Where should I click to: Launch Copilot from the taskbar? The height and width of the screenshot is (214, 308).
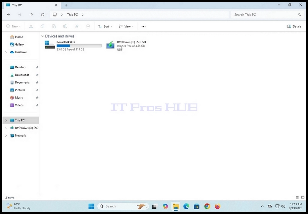point(165,206)
